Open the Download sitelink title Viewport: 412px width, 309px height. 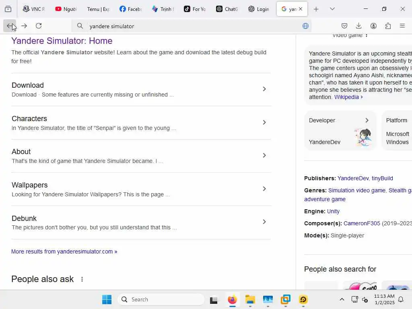[x=28, y=85]
